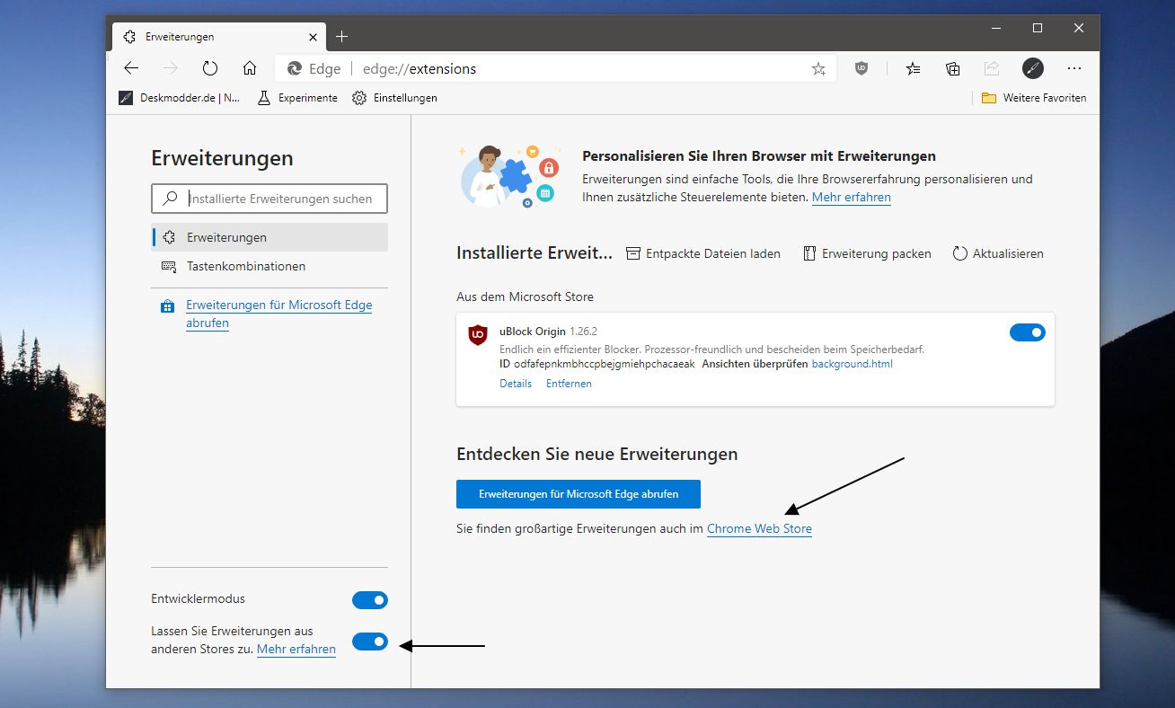The height and width of the screenshot is (708, 1175).
Task: Click Entpackte Dateien laden
Action: [x=702, y=253]
